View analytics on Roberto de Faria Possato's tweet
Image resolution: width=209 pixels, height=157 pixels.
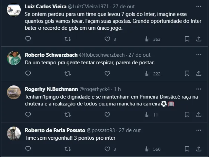click(147, 149)
